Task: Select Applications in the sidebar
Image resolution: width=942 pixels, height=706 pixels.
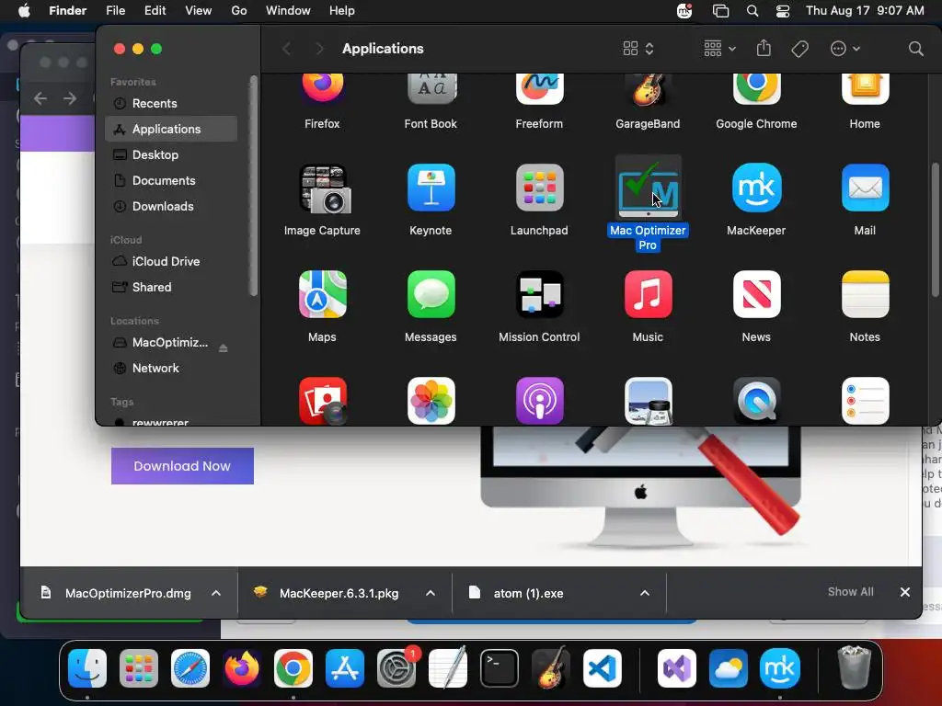Action: pos(171,129)
